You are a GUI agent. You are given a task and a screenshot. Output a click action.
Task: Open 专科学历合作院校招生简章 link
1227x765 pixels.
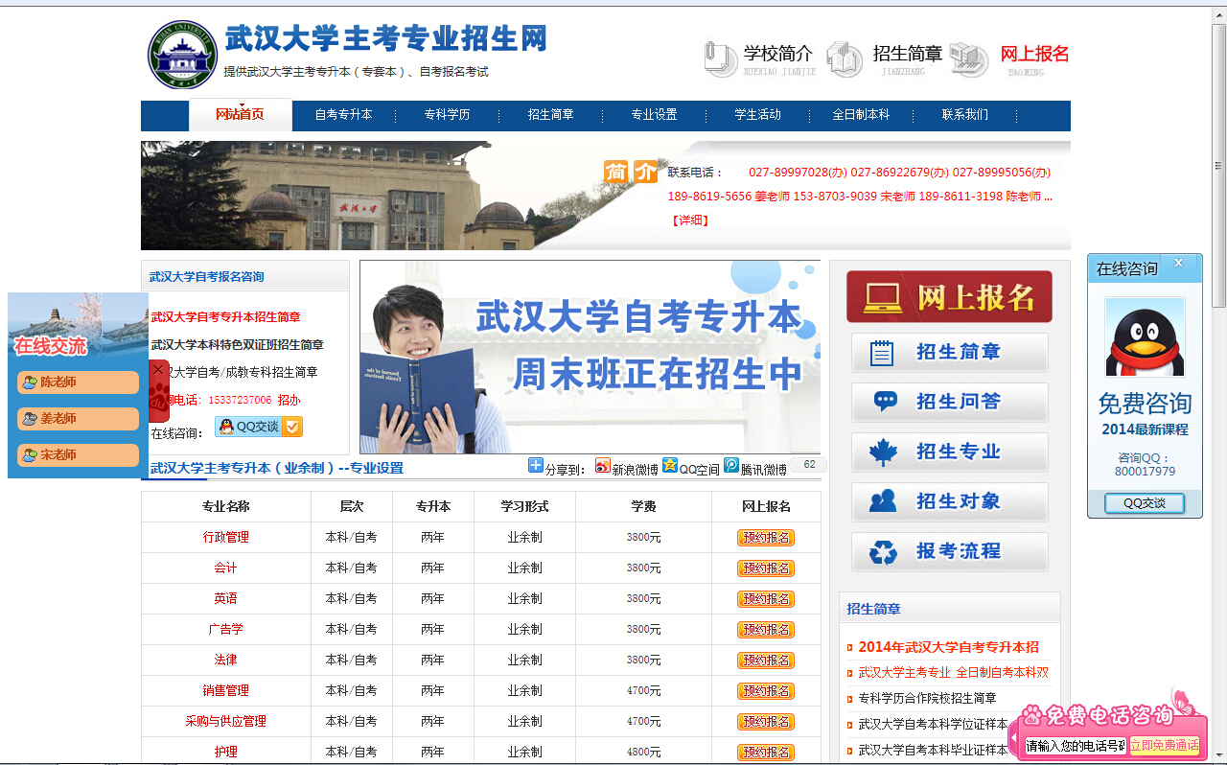pos(927,699)
